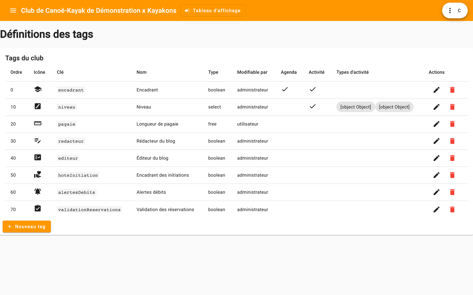Click the Tags du club heading

[24, 58]
